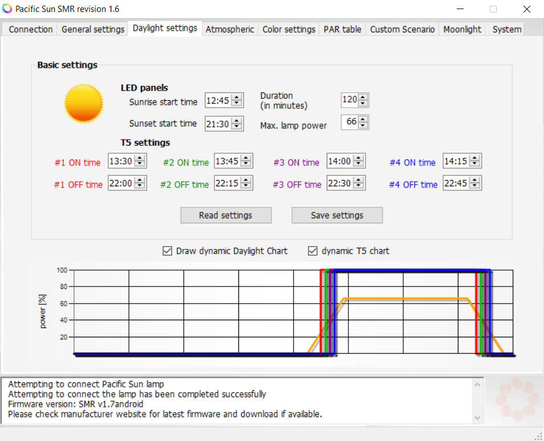Image resolution: width=544 pixels, height=441 pixels.
Task: Click the Read settings button
Action: pyautogui.click(x=226, y=215)
